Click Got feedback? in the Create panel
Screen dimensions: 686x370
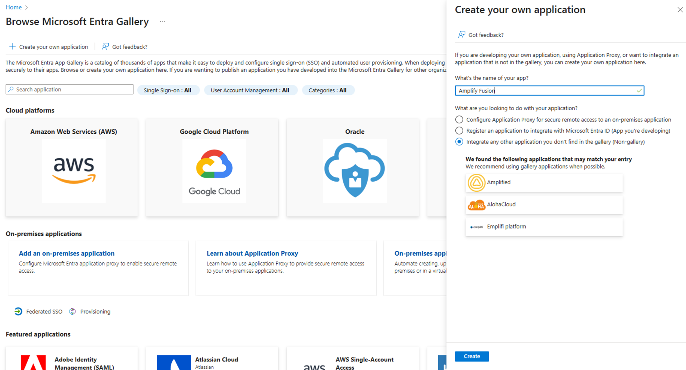point(481,35)
